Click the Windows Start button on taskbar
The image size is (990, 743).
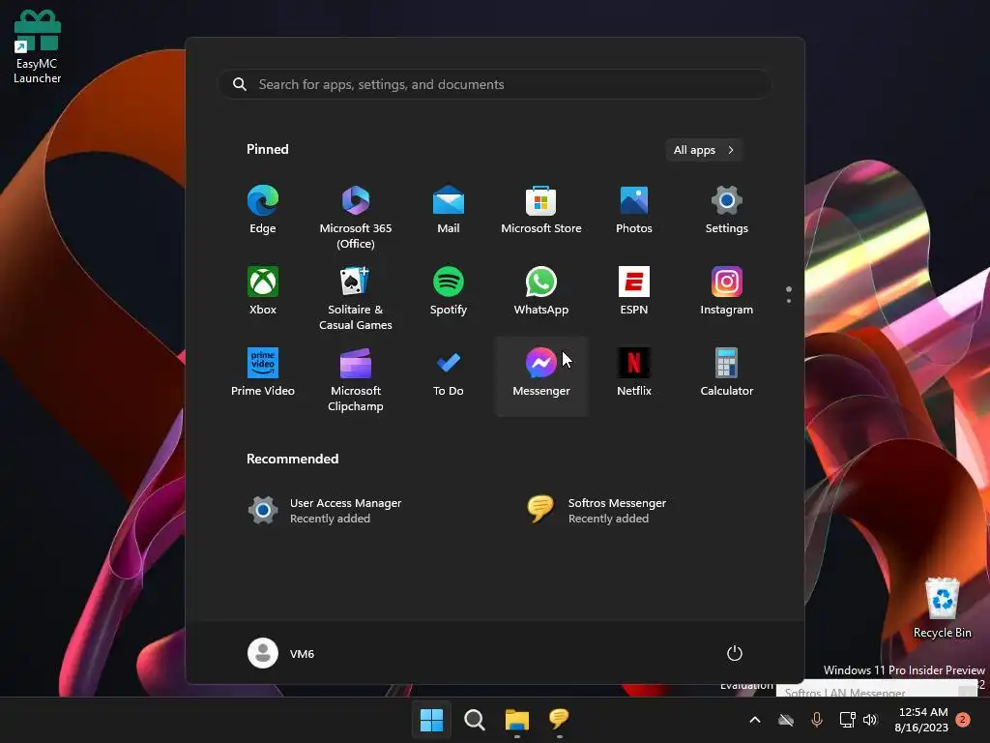click(x=432, y=720)
